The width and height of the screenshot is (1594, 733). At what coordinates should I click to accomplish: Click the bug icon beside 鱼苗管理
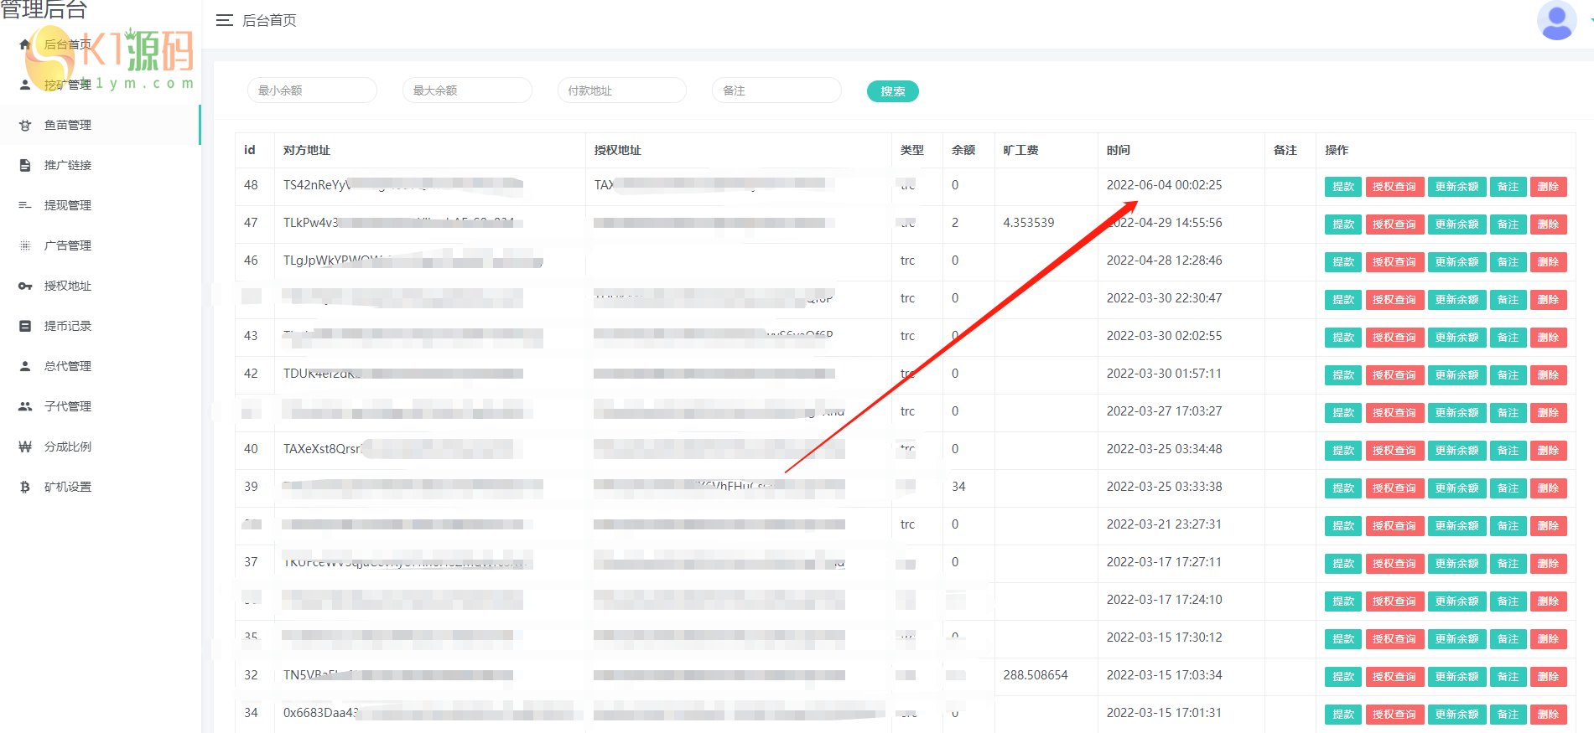tap(25, 125)
